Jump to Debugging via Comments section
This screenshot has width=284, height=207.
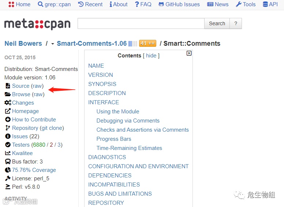(x=128, y=121)
